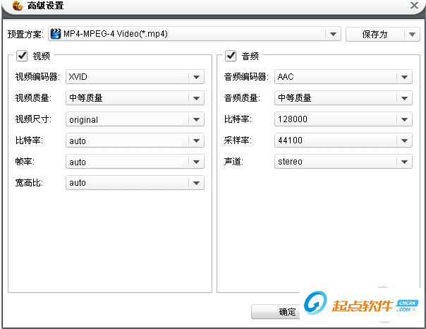Click the 采样率 label
The image size is (426, 329).
[238, 140]
